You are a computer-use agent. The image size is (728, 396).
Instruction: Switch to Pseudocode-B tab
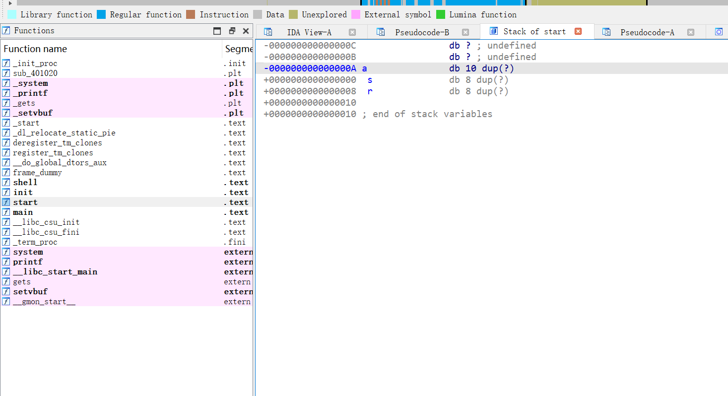tap(422, 32)
